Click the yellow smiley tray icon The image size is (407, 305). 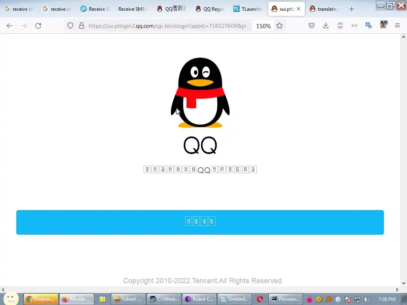[319, 299]
